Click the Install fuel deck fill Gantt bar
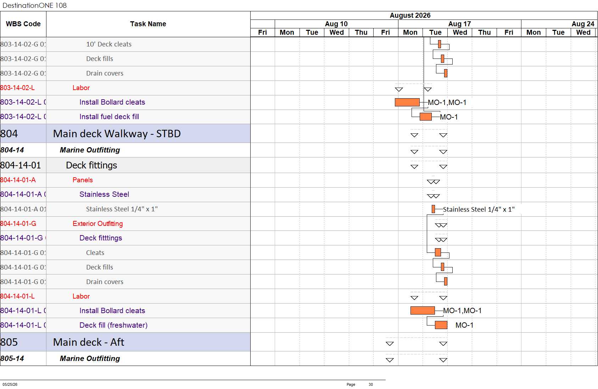This screenshot has width=598, height=389. coord(426,117)
